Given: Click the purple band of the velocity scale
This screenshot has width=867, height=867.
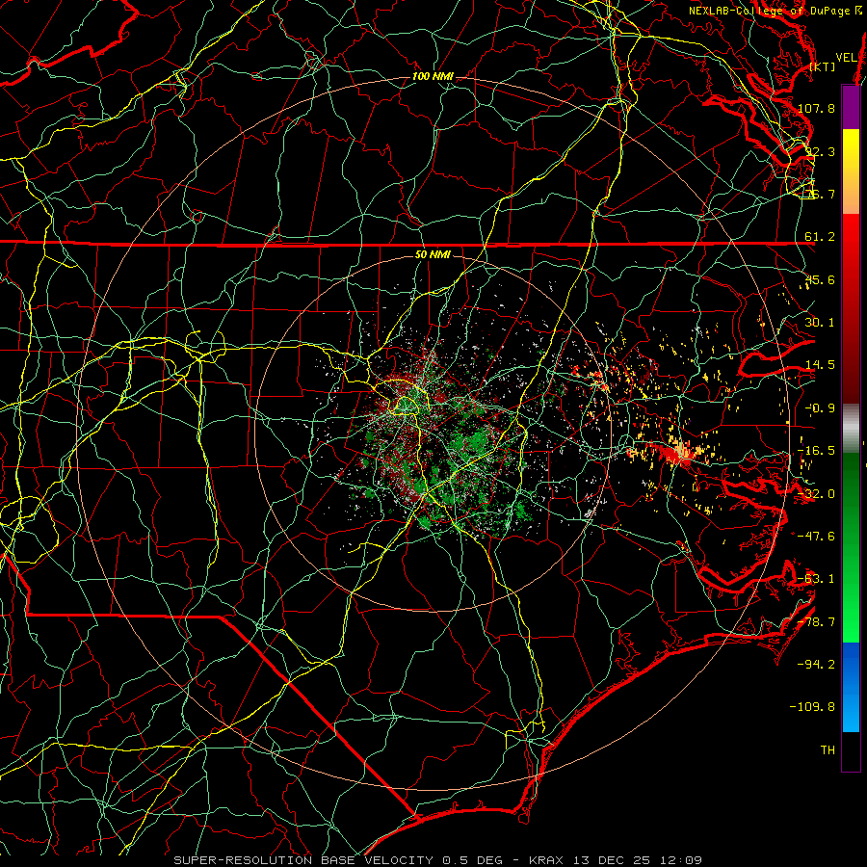Looking at the screenshot, I should pyautogui.click(x=851, y=107).
